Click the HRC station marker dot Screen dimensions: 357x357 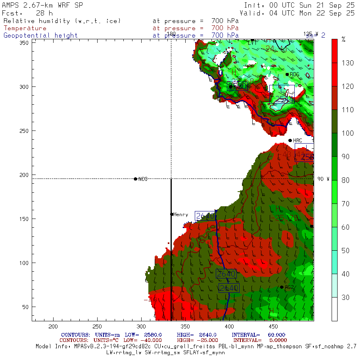(x=290, y=140)
